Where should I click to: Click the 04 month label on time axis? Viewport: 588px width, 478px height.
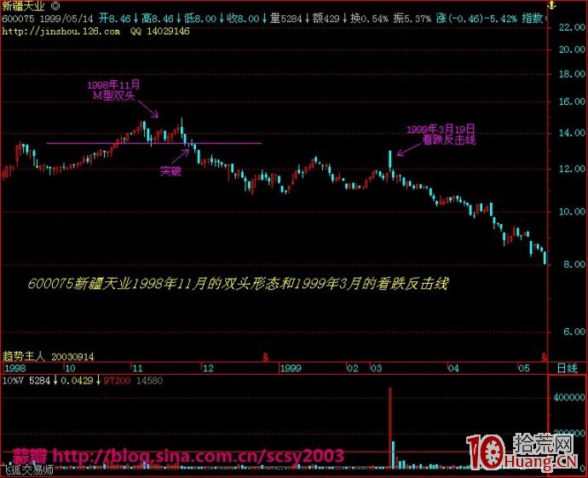coord(453,368)
